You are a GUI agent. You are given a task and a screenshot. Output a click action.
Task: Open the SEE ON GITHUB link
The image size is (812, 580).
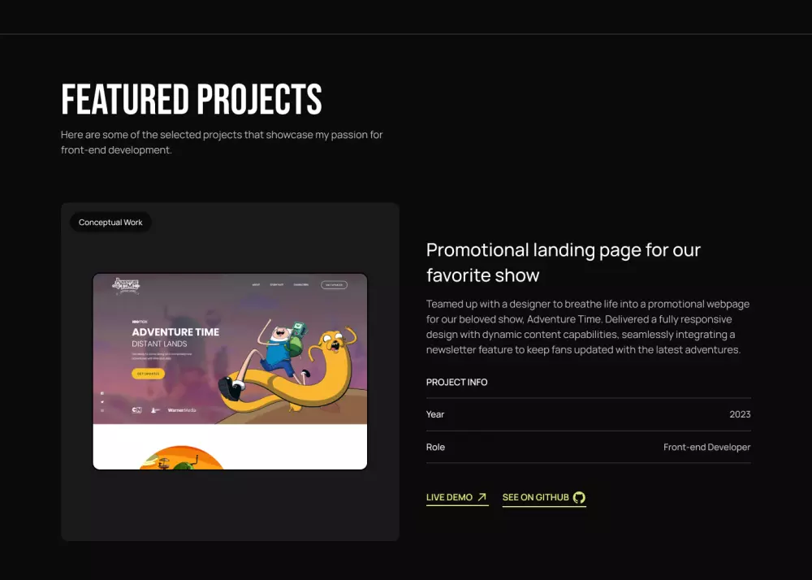point(536,496)
